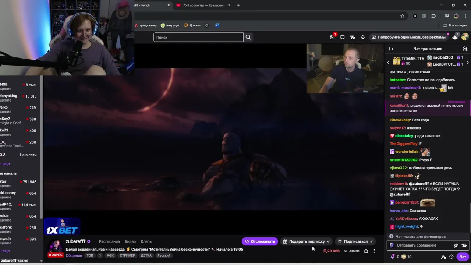Click the zubarefff channel name

click(x=75, y=241)
